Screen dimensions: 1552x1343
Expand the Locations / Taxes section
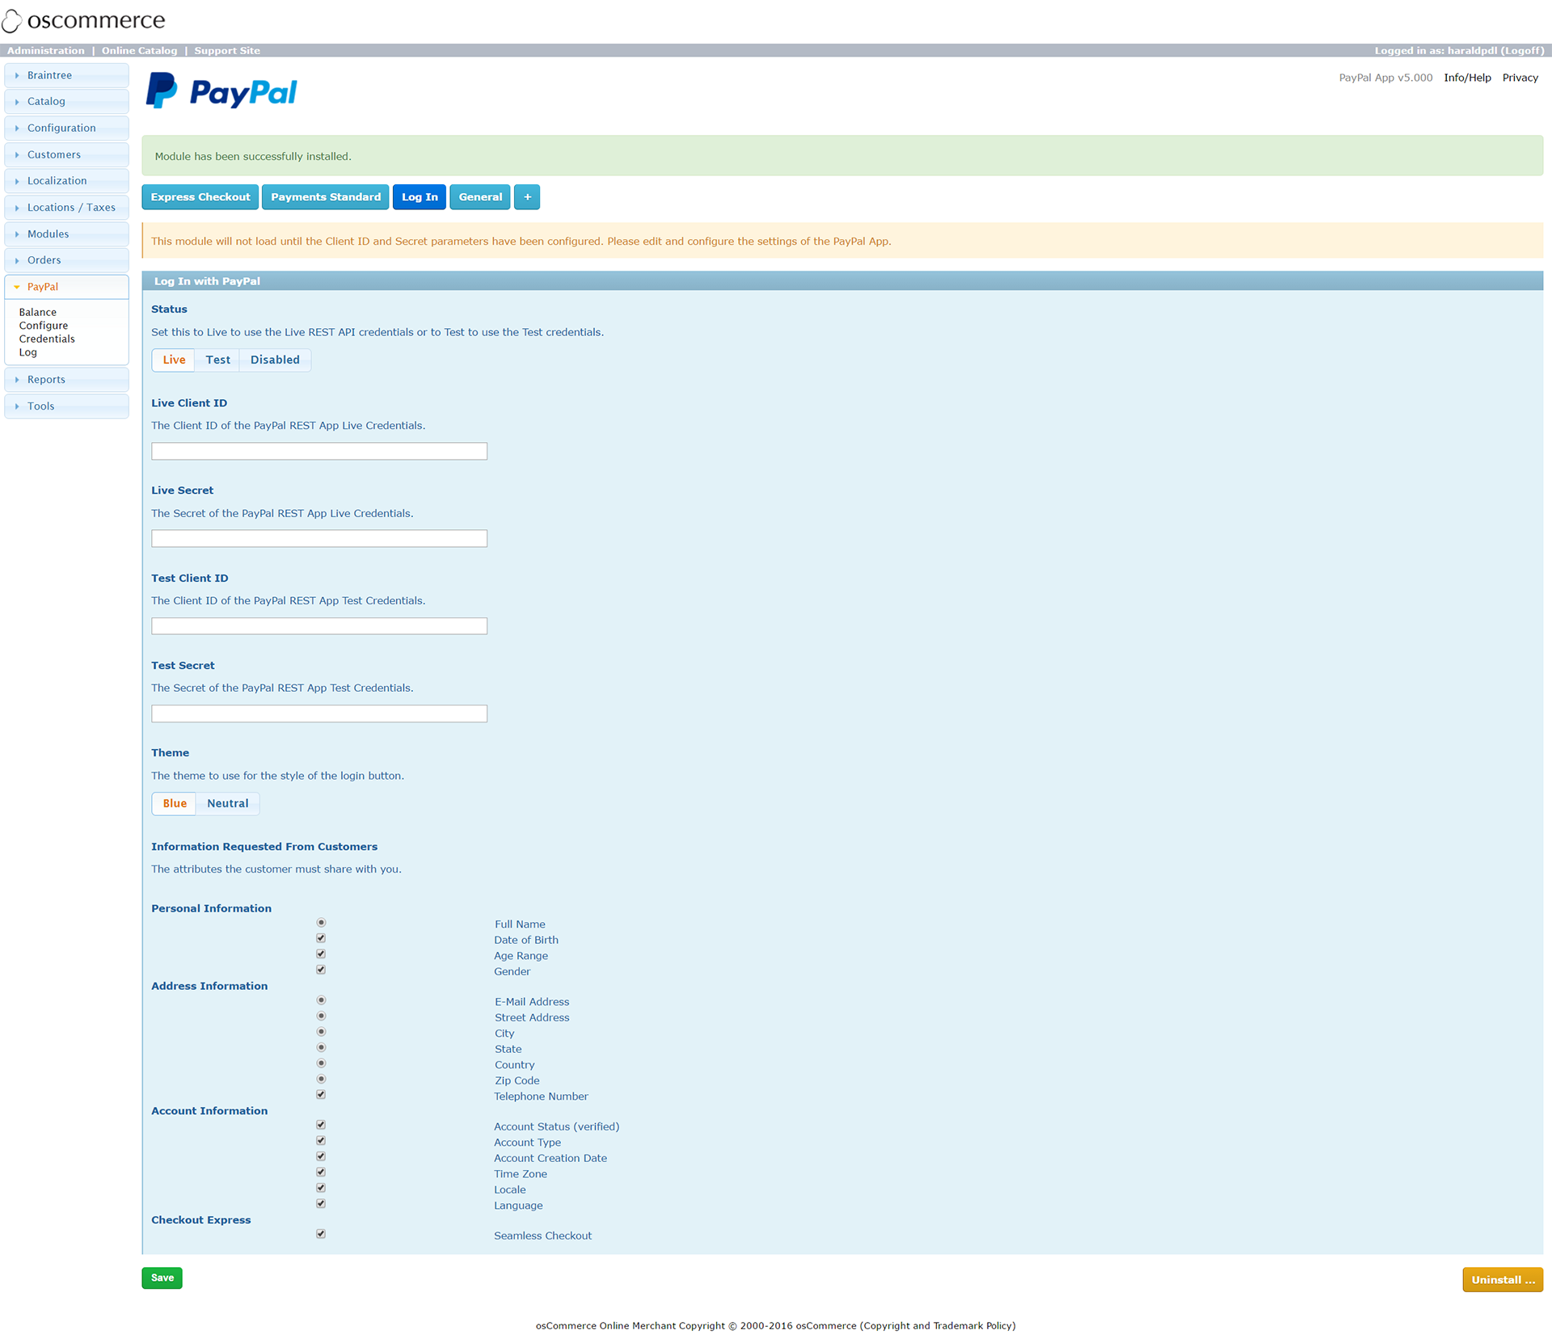66,208
